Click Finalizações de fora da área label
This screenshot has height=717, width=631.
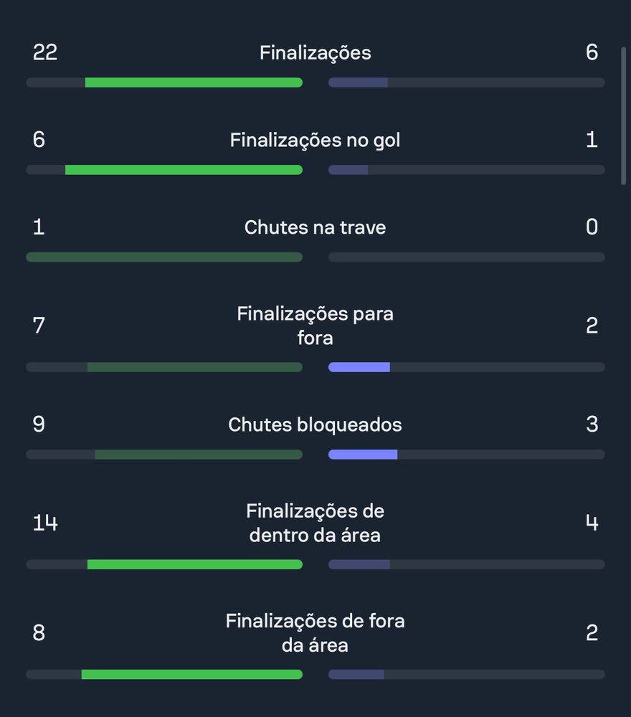pos(315,633)
